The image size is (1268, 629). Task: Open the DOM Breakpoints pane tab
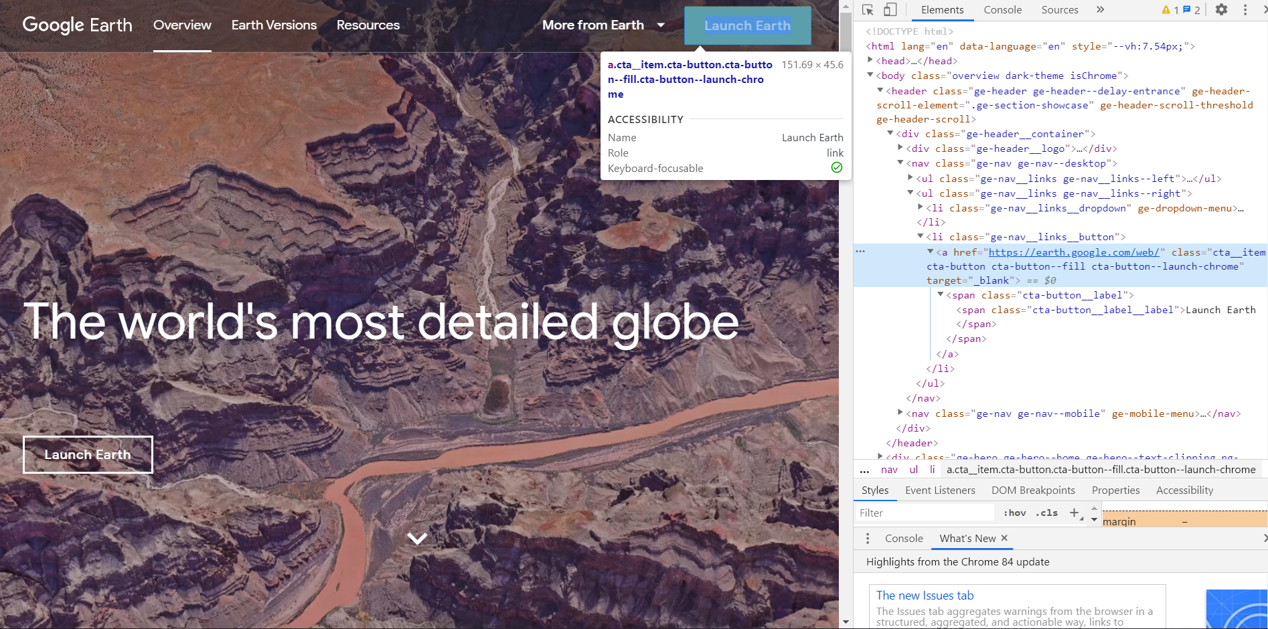click(1033, 490)
